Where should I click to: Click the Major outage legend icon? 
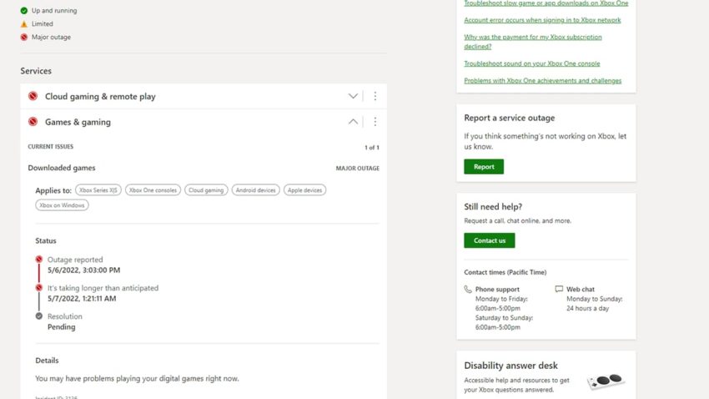(24, 37)
